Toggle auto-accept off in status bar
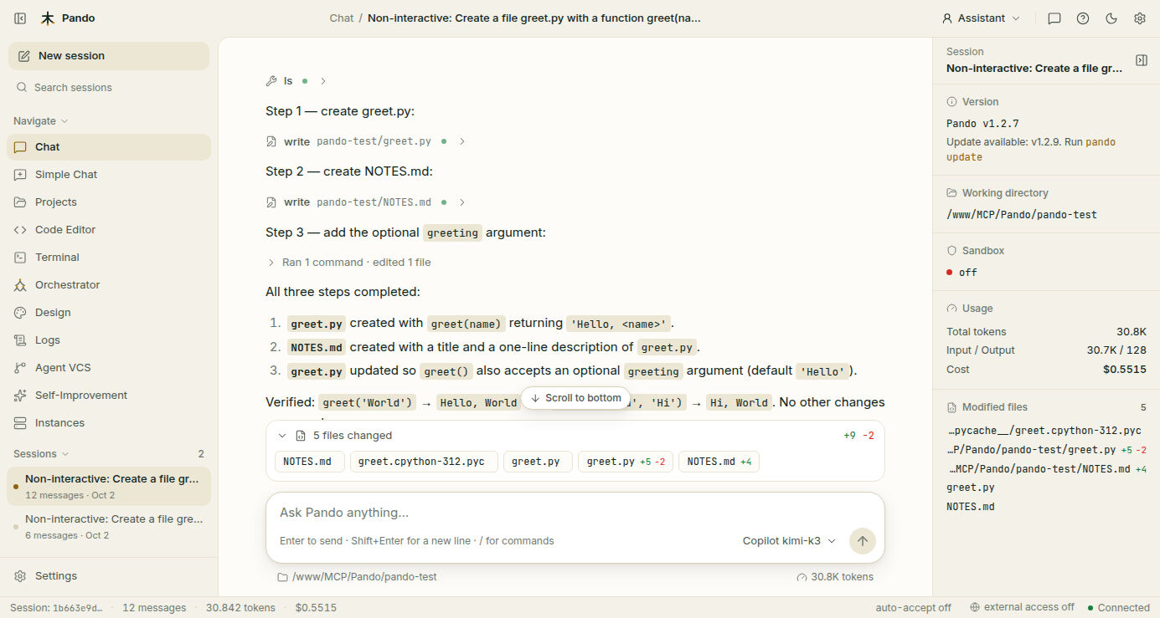Image resolution: width=1160 pixels, height=618 pixels. [914, 608]
